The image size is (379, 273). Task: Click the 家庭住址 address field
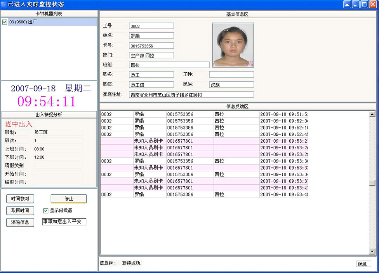click(x=191, y=94)
